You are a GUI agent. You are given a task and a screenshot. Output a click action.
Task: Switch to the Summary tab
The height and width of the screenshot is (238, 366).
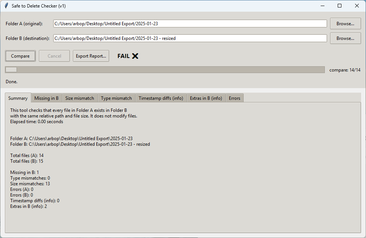tap(18, 98)
